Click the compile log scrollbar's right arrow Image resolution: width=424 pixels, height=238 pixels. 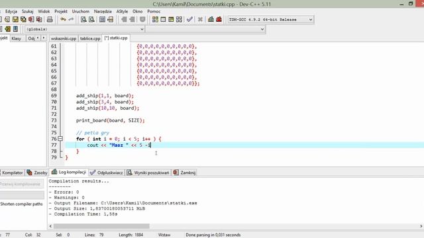[x=421, y=226]
